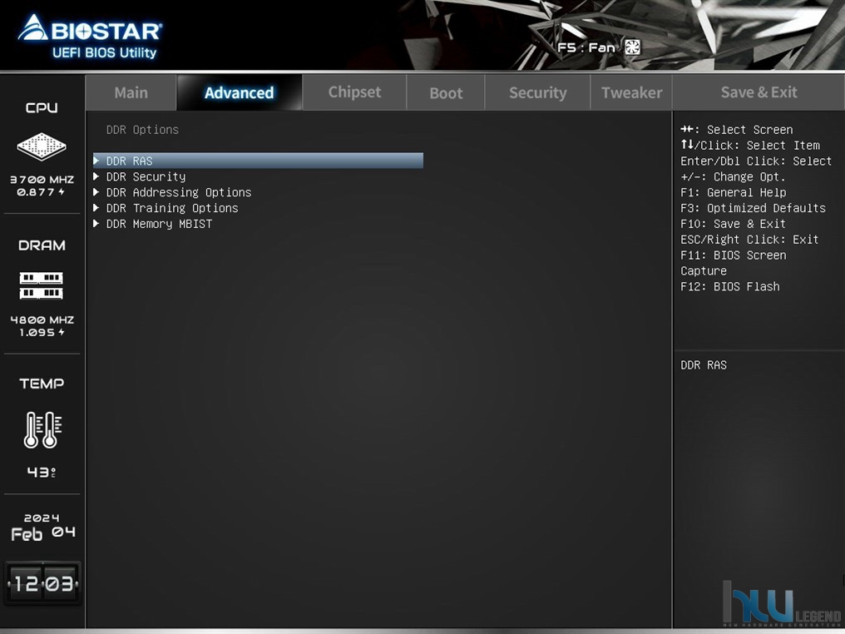Click the Feb 04 date

tap(43, 533)
